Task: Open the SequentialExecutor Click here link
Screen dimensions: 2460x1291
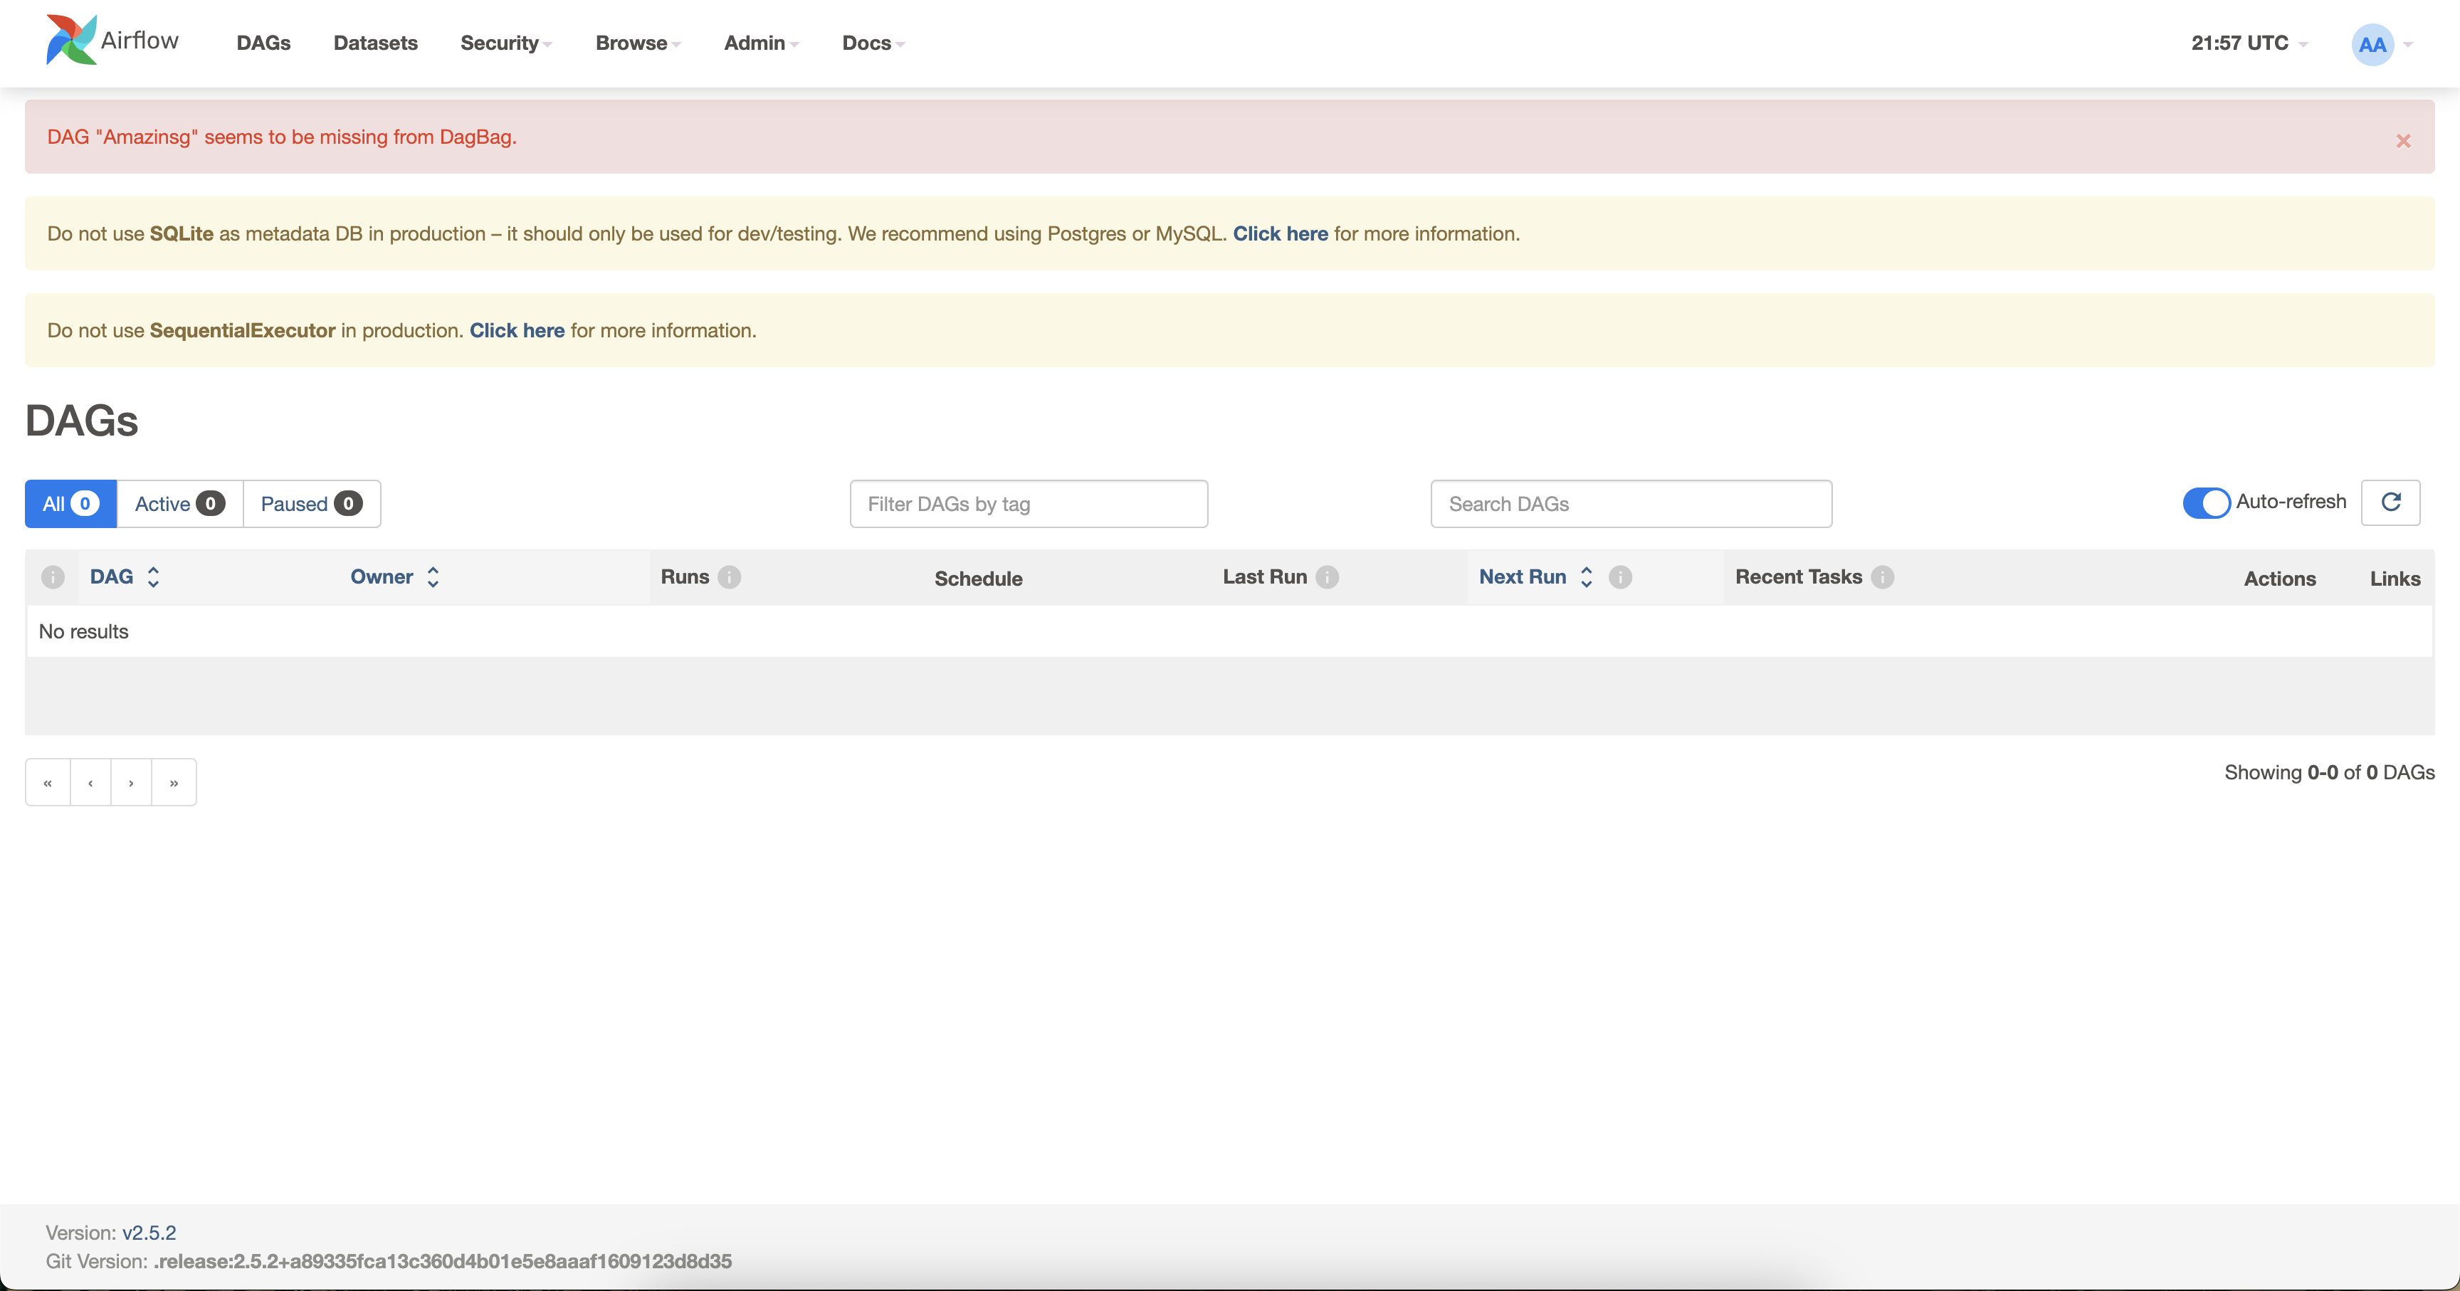Action: click(517, 330)
